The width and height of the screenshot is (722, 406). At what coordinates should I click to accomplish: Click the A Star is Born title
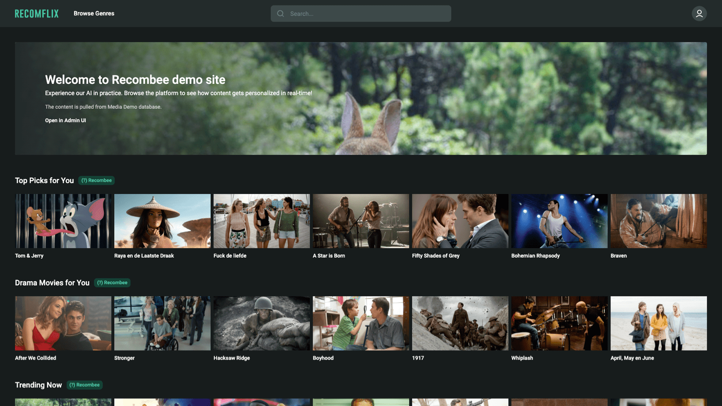(x=329, y=256)
